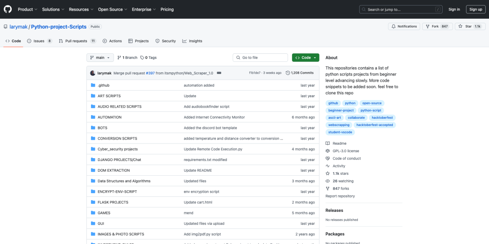The height and width of the screenshot is (244, 489).
Task: Fork the repository using Fork button
Action: [432, 26]
